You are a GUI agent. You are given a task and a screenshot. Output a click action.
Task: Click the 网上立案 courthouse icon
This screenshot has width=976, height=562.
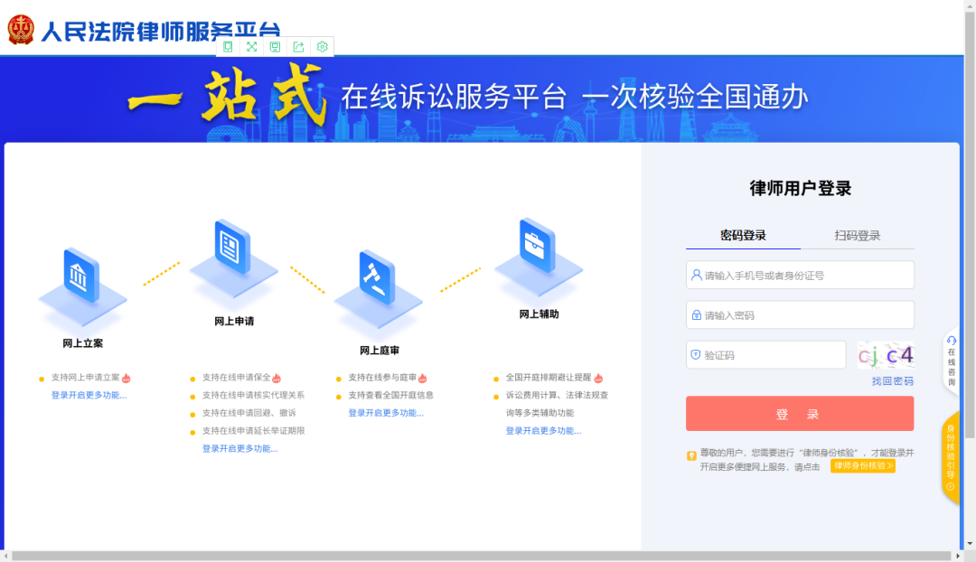point(81,276)
